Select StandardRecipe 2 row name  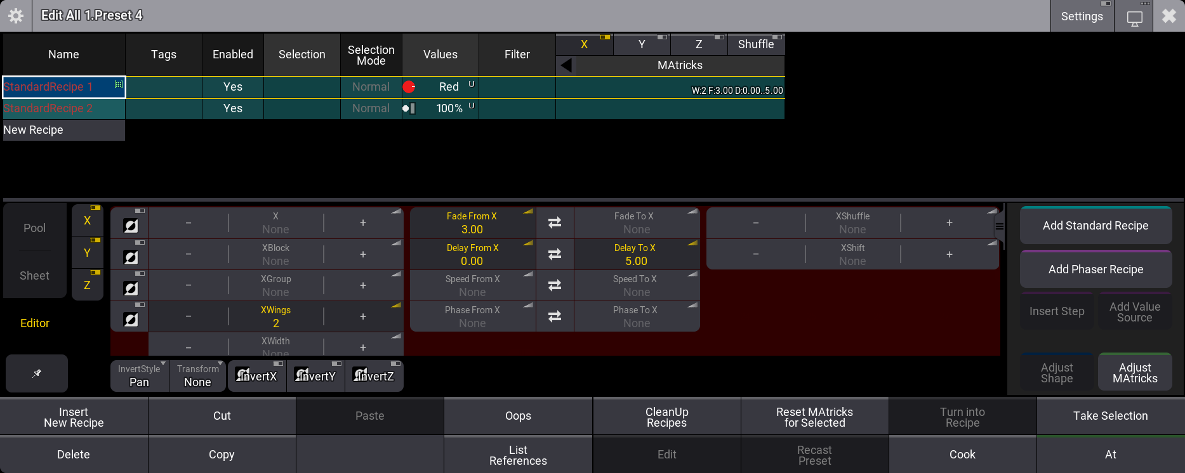64,108
